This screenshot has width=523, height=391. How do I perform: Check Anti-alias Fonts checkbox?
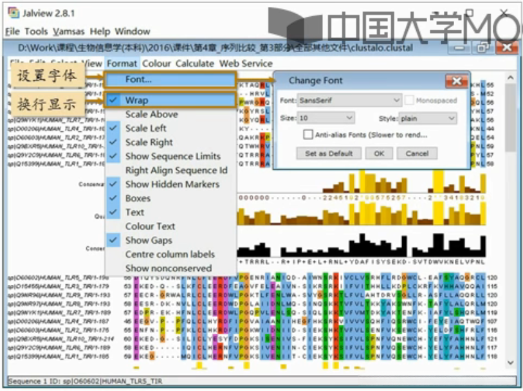(x=308, y=134)
